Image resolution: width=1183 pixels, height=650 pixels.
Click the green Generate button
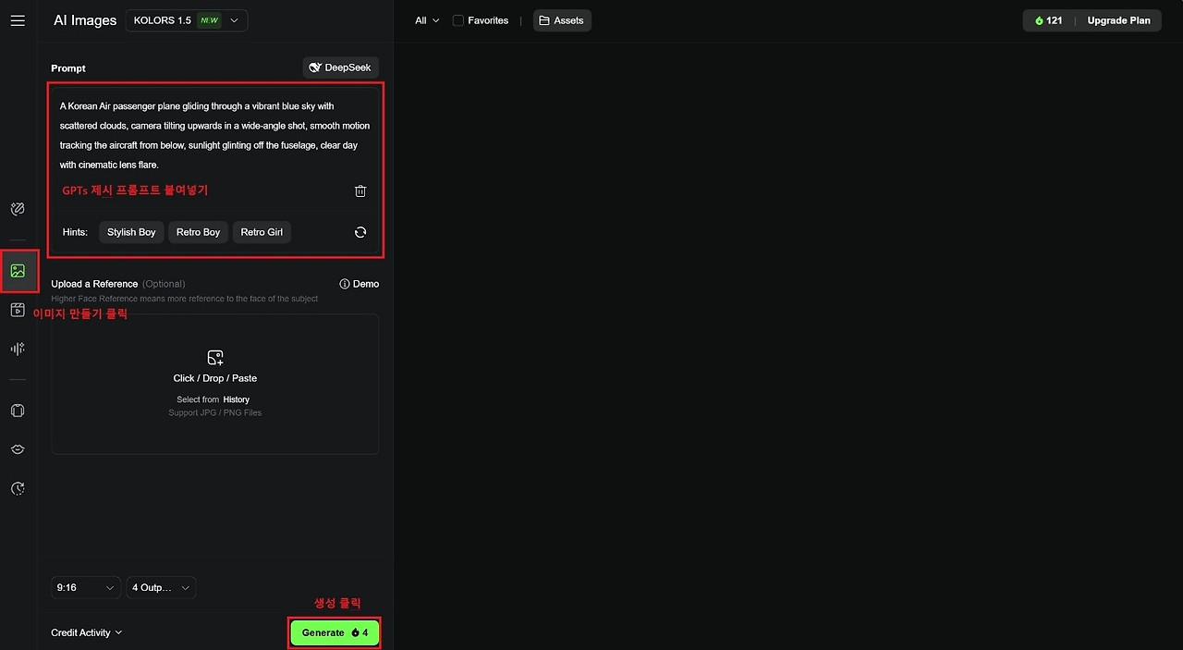[x=335, y=632]
